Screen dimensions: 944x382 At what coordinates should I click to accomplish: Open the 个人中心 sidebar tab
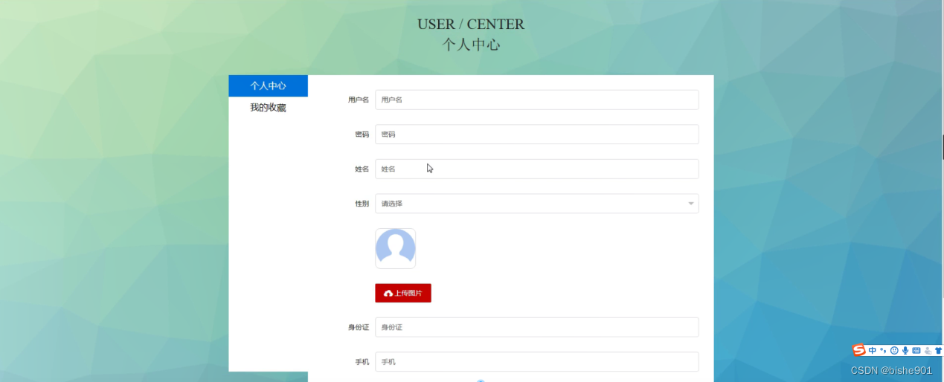[268, 85]
